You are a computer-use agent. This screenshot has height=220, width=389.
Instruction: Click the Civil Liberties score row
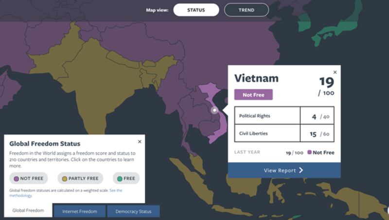pos(284,133)
